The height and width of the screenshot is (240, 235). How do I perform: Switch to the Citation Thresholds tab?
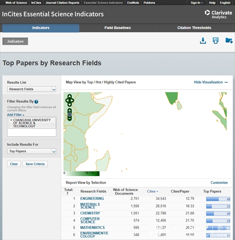pos(194,28)
